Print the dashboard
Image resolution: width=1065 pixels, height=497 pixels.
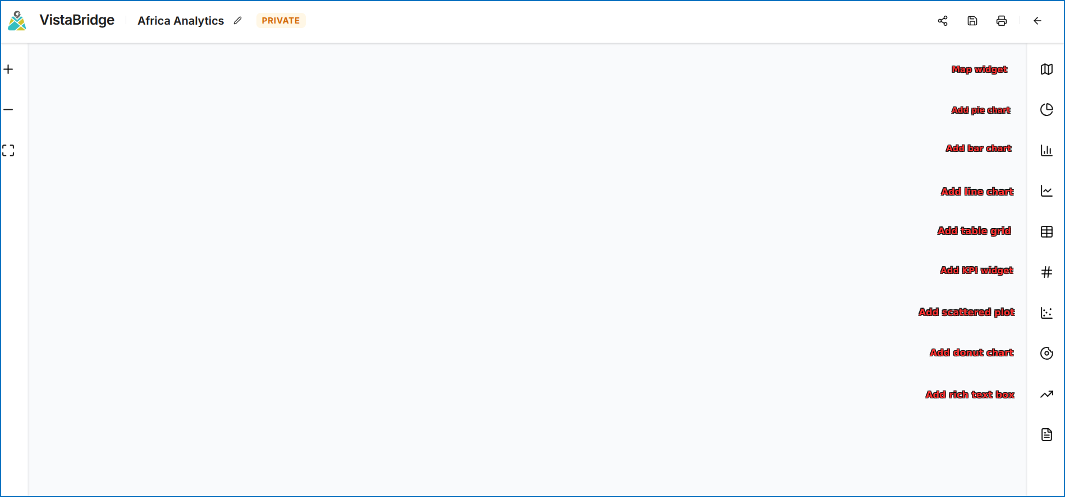coord(1002,21)
